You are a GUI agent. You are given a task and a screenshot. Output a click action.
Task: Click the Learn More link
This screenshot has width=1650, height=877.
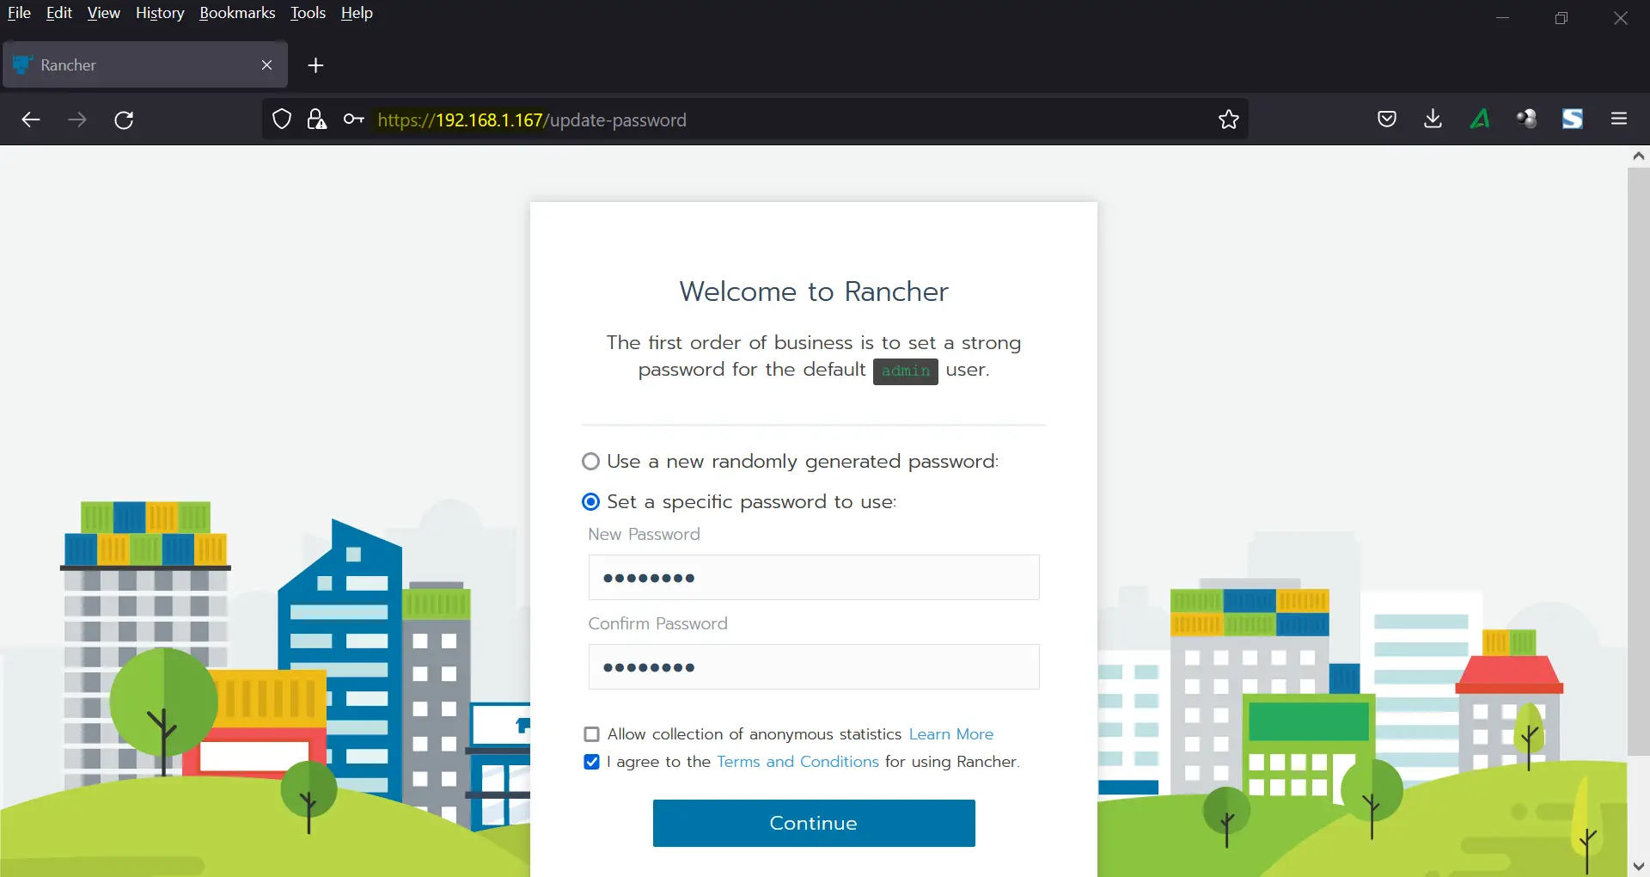tap(951, 734)
